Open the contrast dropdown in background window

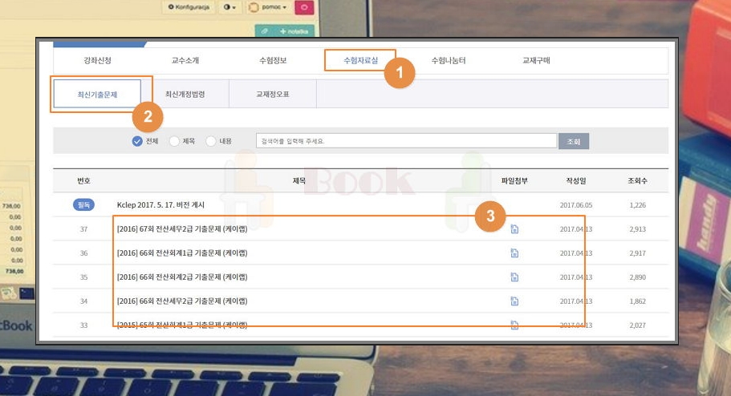pyautogui.click(x=229, y=7)
